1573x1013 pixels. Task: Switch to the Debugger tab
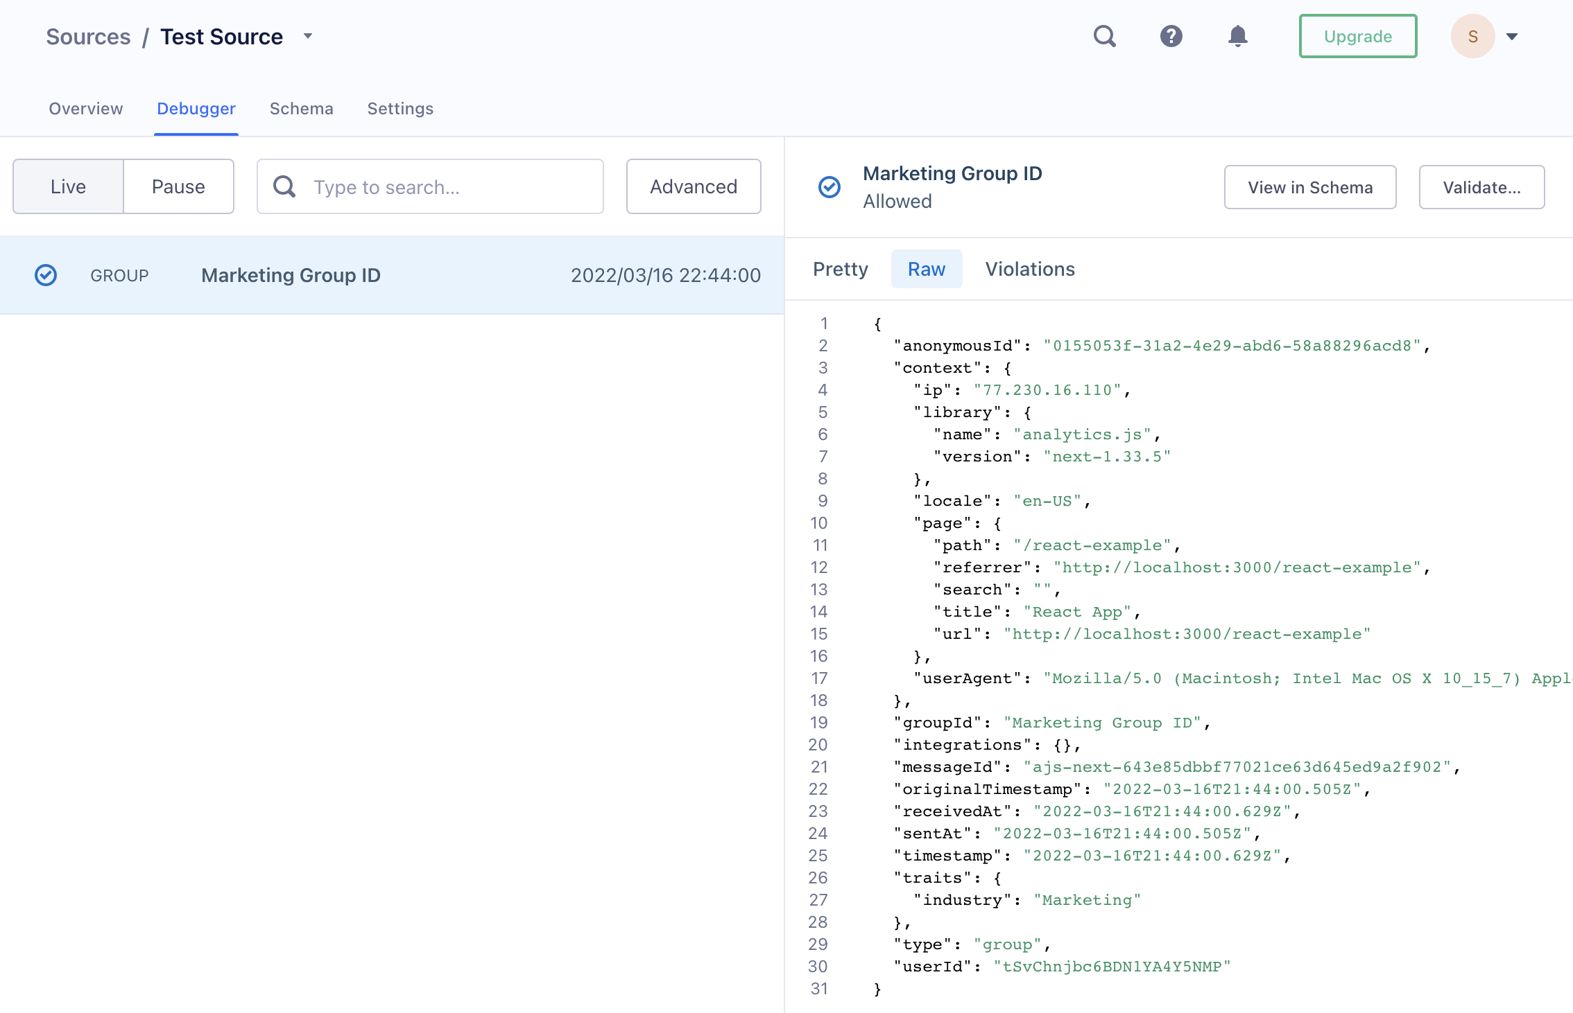pos(196,109)
